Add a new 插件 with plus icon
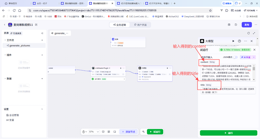This screenshot has width=260, height=139. [x=42, y=55]
